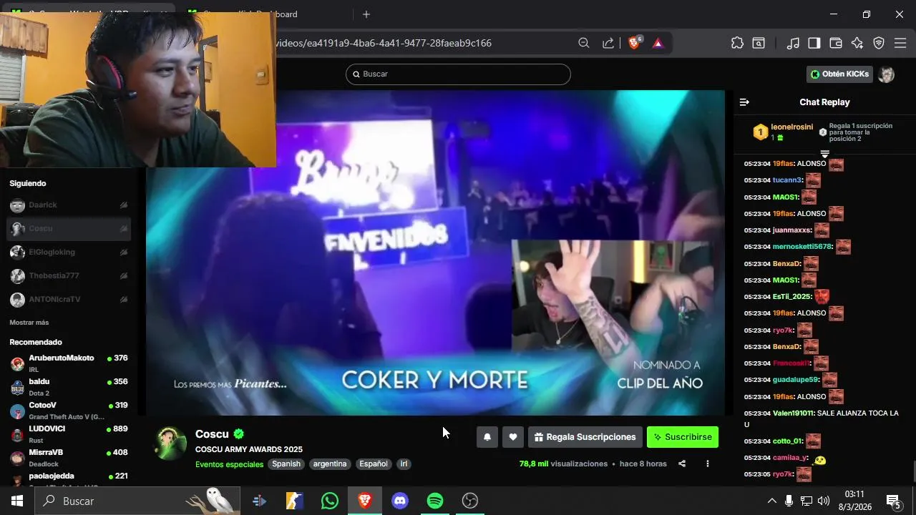The width and height of the screenshot is (916, 515).
Task: Open Thebestia777 in the Siguiendo list
Action: (69, 276)
